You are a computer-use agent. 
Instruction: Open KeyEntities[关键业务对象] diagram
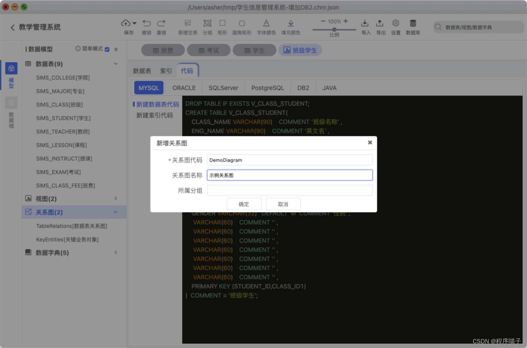point(67,240)
